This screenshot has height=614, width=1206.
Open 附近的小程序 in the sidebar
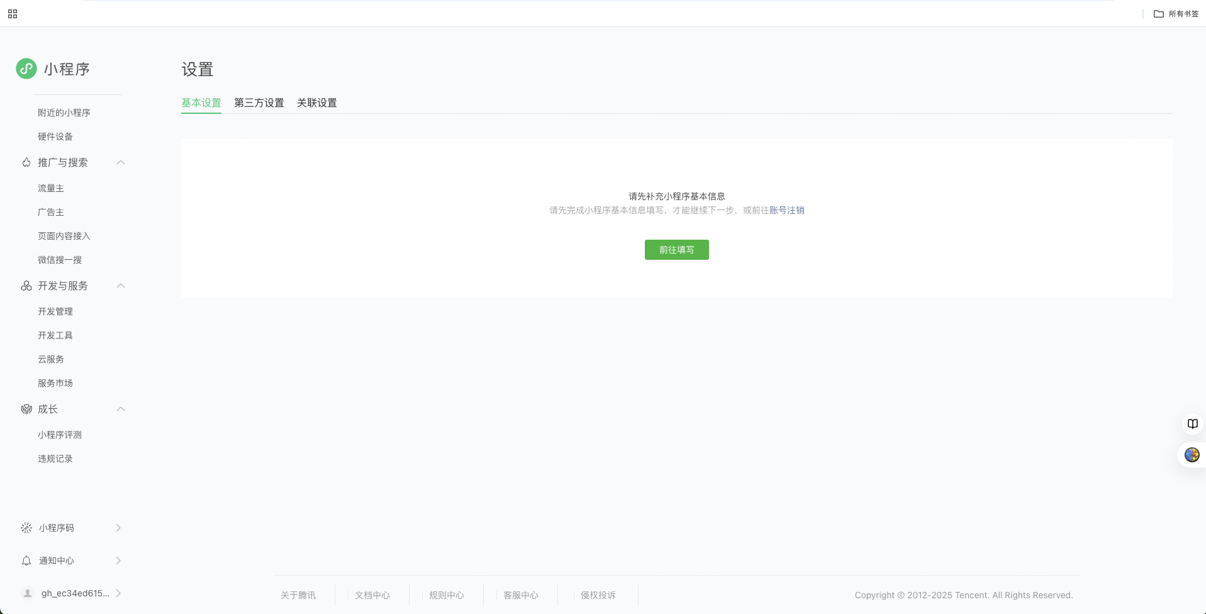click(x=64, y=113)
